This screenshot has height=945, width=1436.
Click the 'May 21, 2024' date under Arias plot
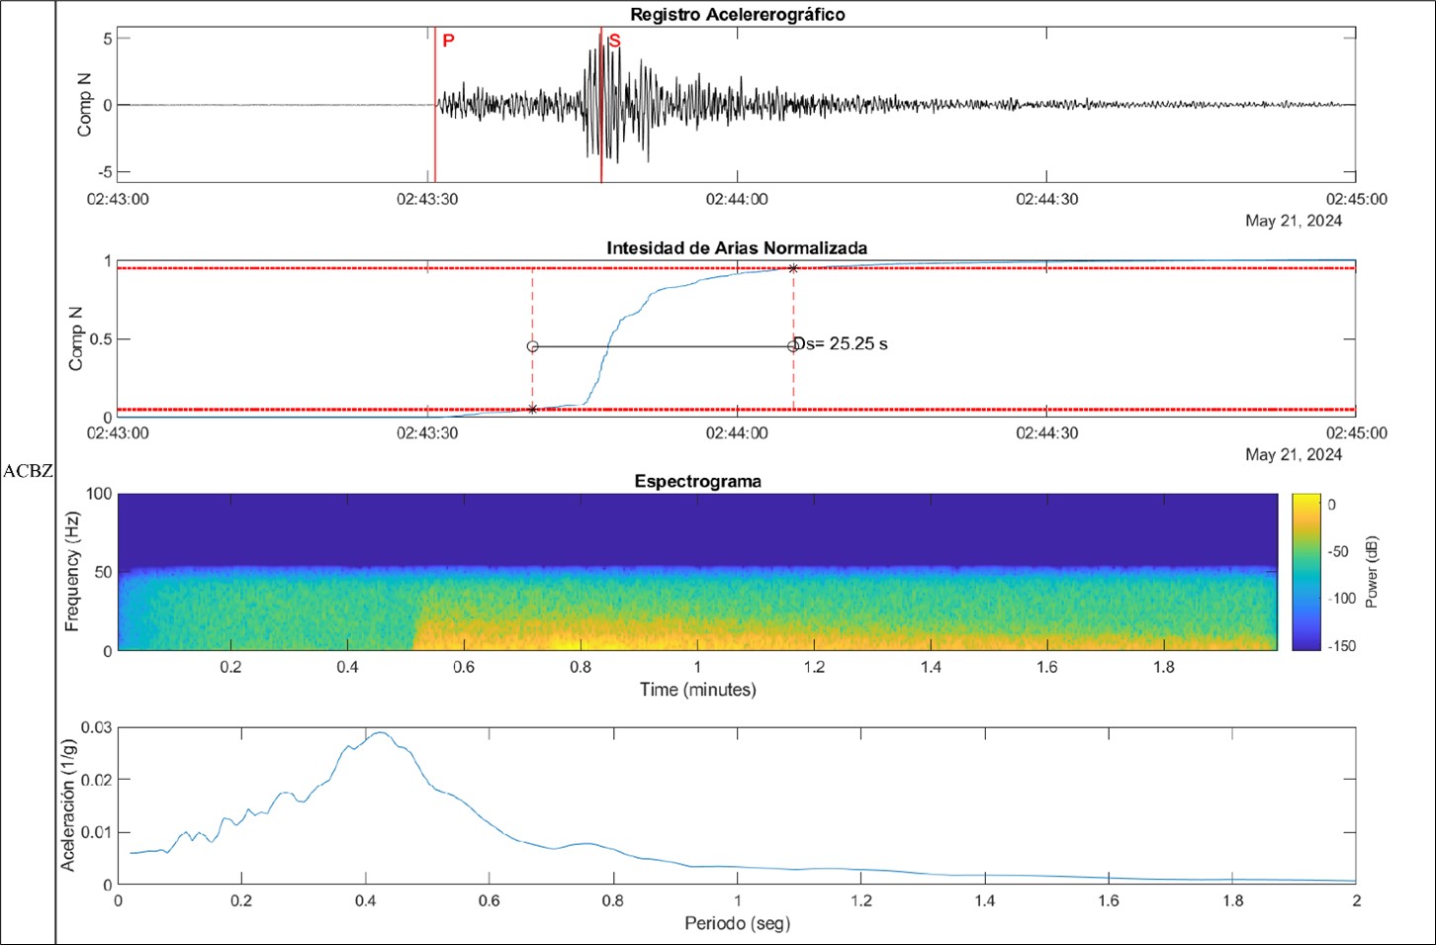click(x=1294, y=454)
